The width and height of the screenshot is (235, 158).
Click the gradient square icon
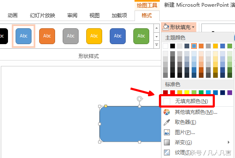167,142
